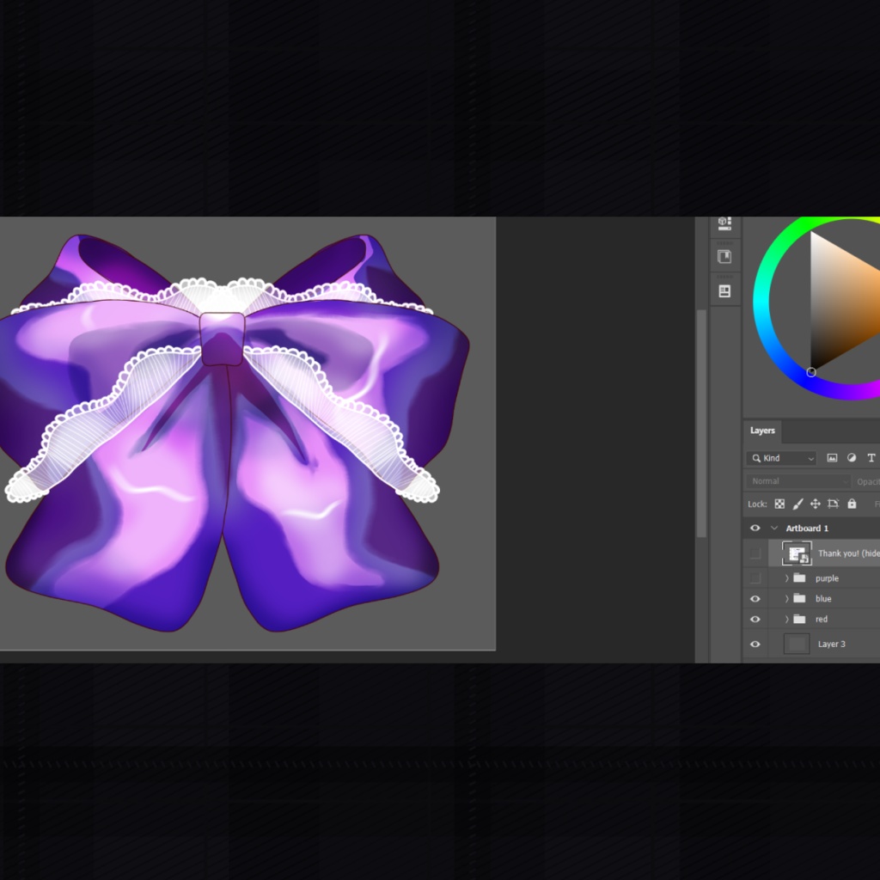Expand the purple layer group

(786, 578)
